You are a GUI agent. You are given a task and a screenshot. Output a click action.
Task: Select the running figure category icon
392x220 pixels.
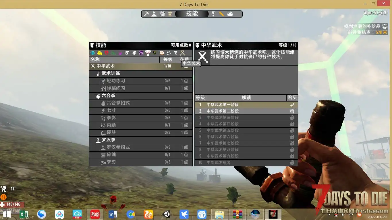point(169,53)
